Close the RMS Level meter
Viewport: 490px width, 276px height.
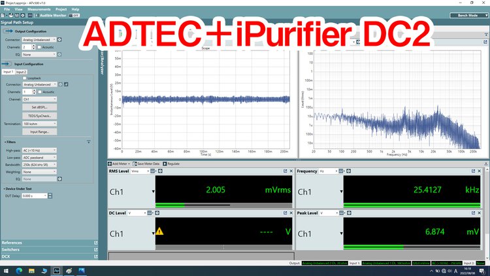[291, 171]
